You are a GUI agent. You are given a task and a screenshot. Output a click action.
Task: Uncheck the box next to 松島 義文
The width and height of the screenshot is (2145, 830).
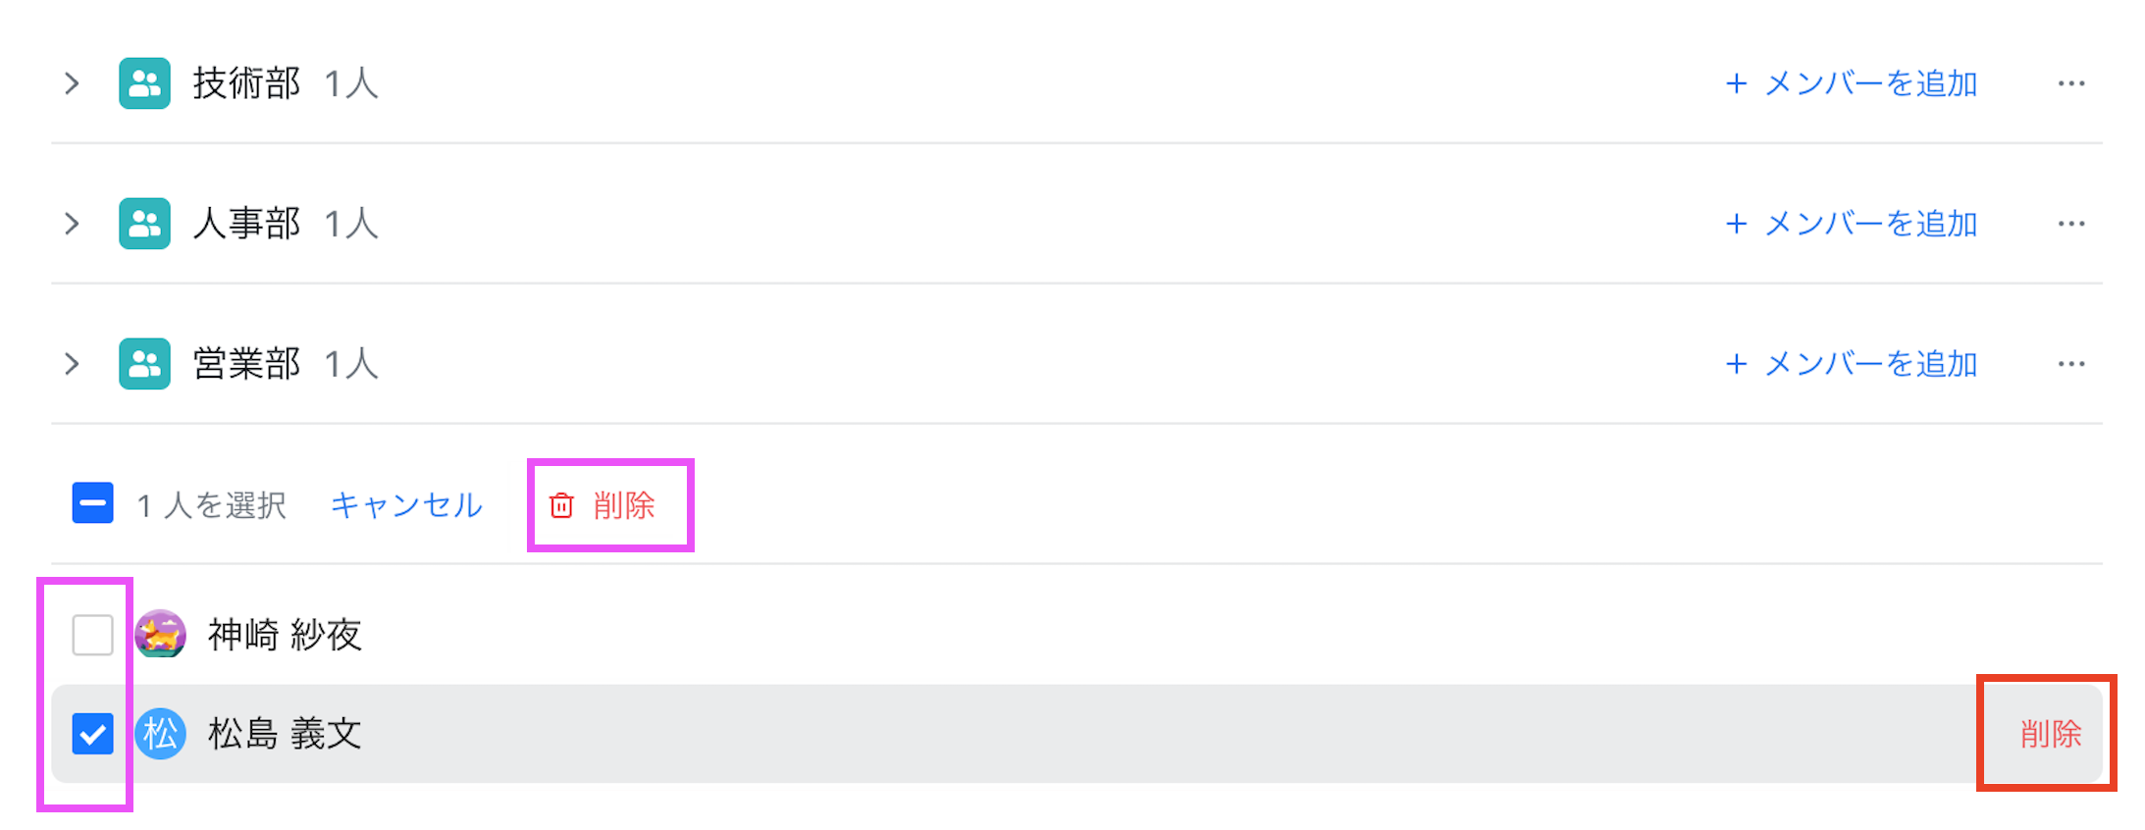pyautogui.click(x=92, y=734)
